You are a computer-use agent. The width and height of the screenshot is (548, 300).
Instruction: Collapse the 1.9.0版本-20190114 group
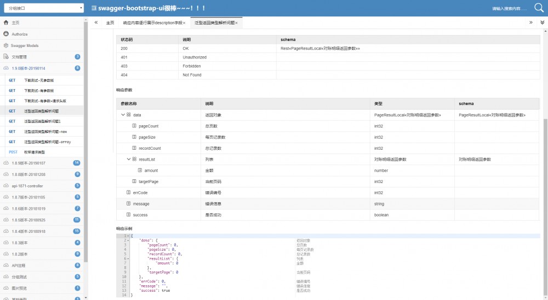(x=42, y=68)
